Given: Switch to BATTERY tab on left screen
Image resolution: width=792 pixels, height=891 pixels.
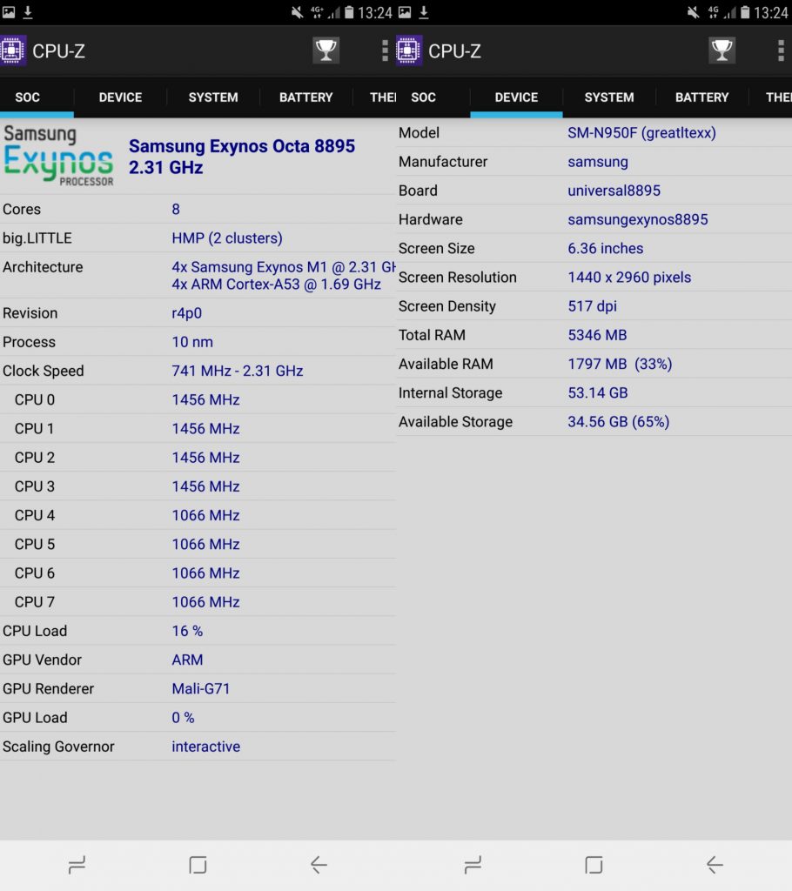Looking at the screenshot, I should click(x=305, y=97).
